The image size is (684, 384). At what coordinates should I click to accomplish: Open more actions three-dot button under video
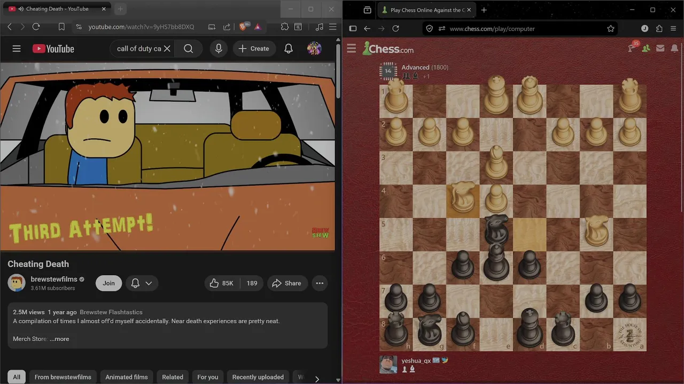point(320,283)
